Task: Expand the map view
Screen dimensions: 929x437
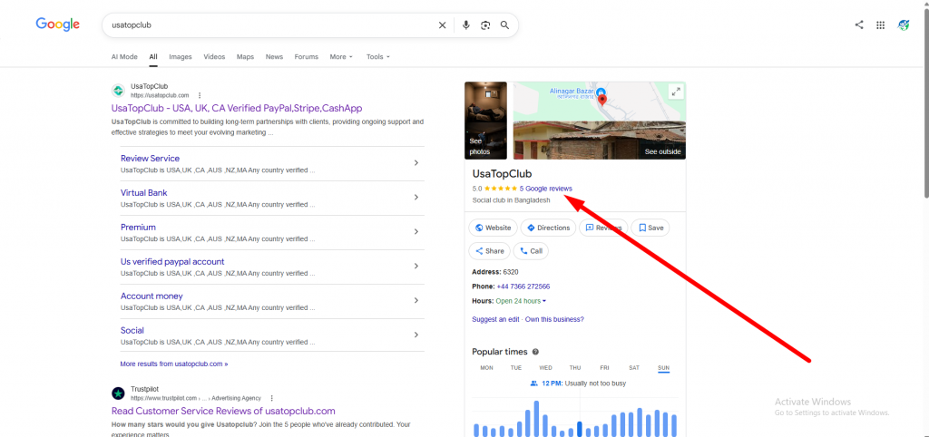Action: [x=675, y=92]
